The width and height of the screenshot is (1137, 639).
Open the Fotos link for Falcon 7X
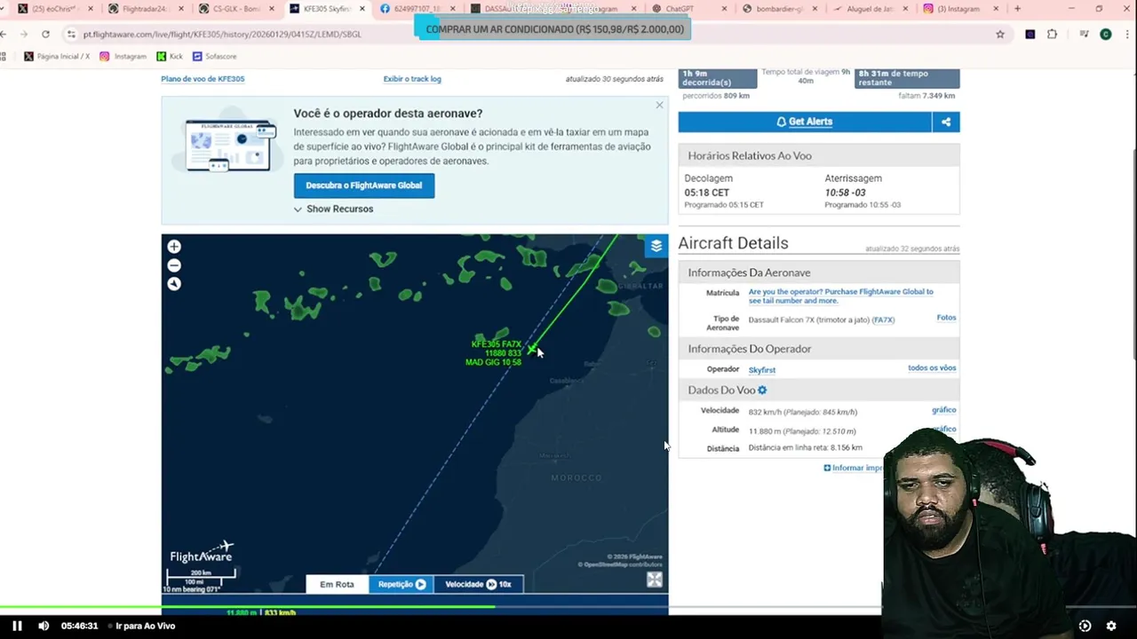click(x=946, y=318)
